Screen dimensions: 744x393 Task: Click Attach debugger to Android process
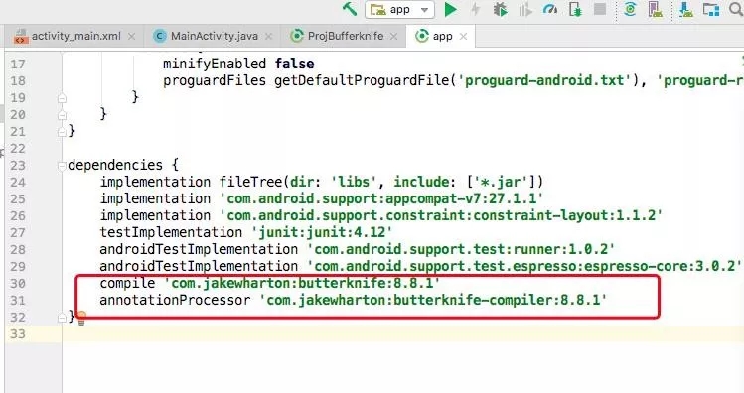(575, 10)
